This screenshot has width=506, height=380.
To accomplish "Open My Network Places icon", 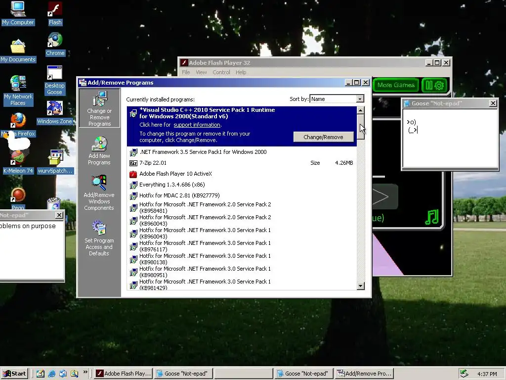I will (18, 91).
